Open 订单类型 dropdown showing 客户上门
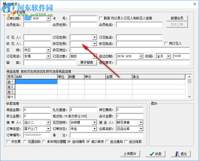The height and width of the screenshot is (161, 199). (48, 129)
